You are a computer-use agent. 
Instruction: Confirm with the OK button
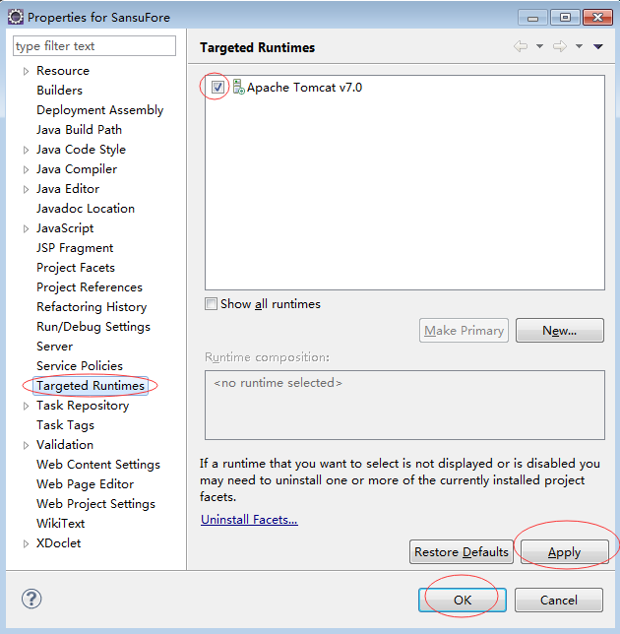pyautogui.click(x=463, y=601)
